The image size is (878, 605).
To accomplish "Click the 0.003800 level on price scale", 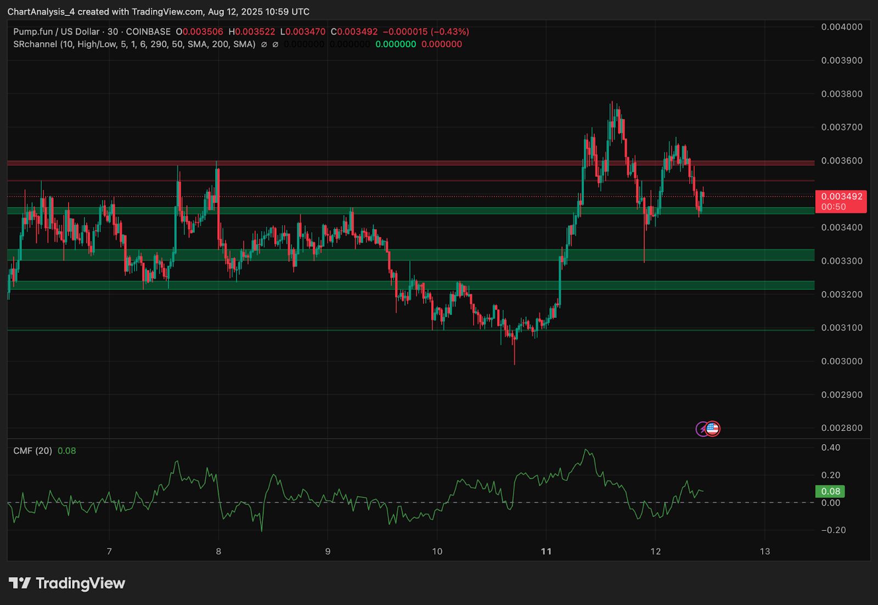I will 842,94.
